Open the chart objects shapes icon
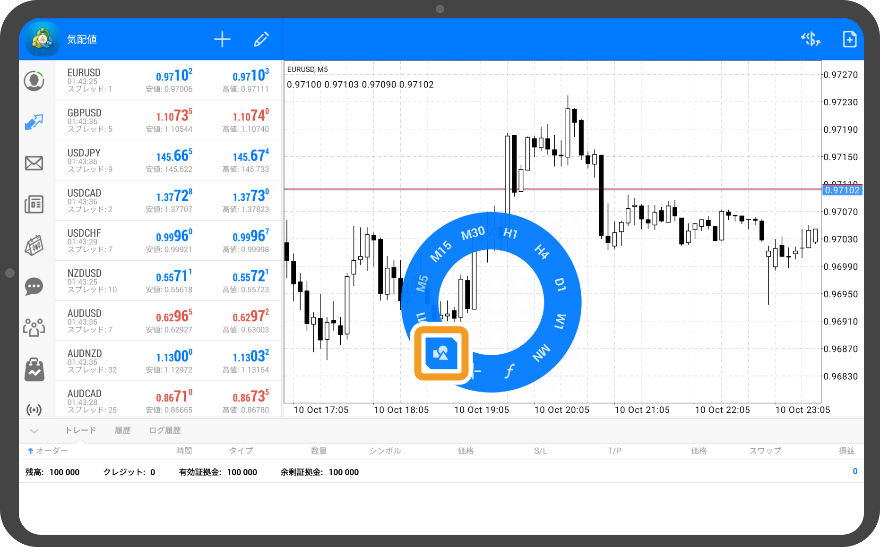This screenshot has height=547, width=880. (441, 353)
